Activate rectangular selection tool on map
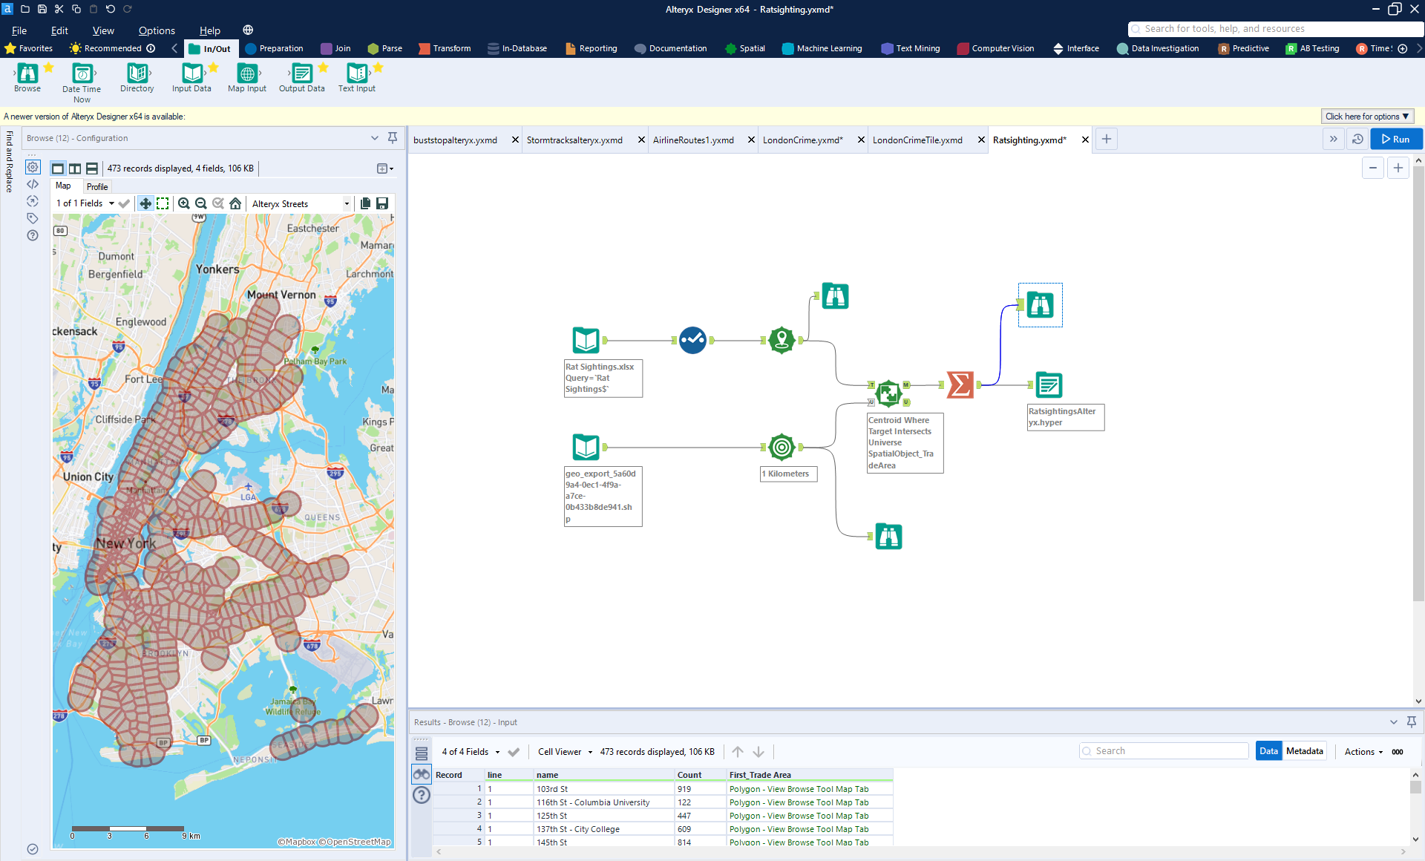The height and width of the screenshot is (861, 1425). [x=163, y=203]
